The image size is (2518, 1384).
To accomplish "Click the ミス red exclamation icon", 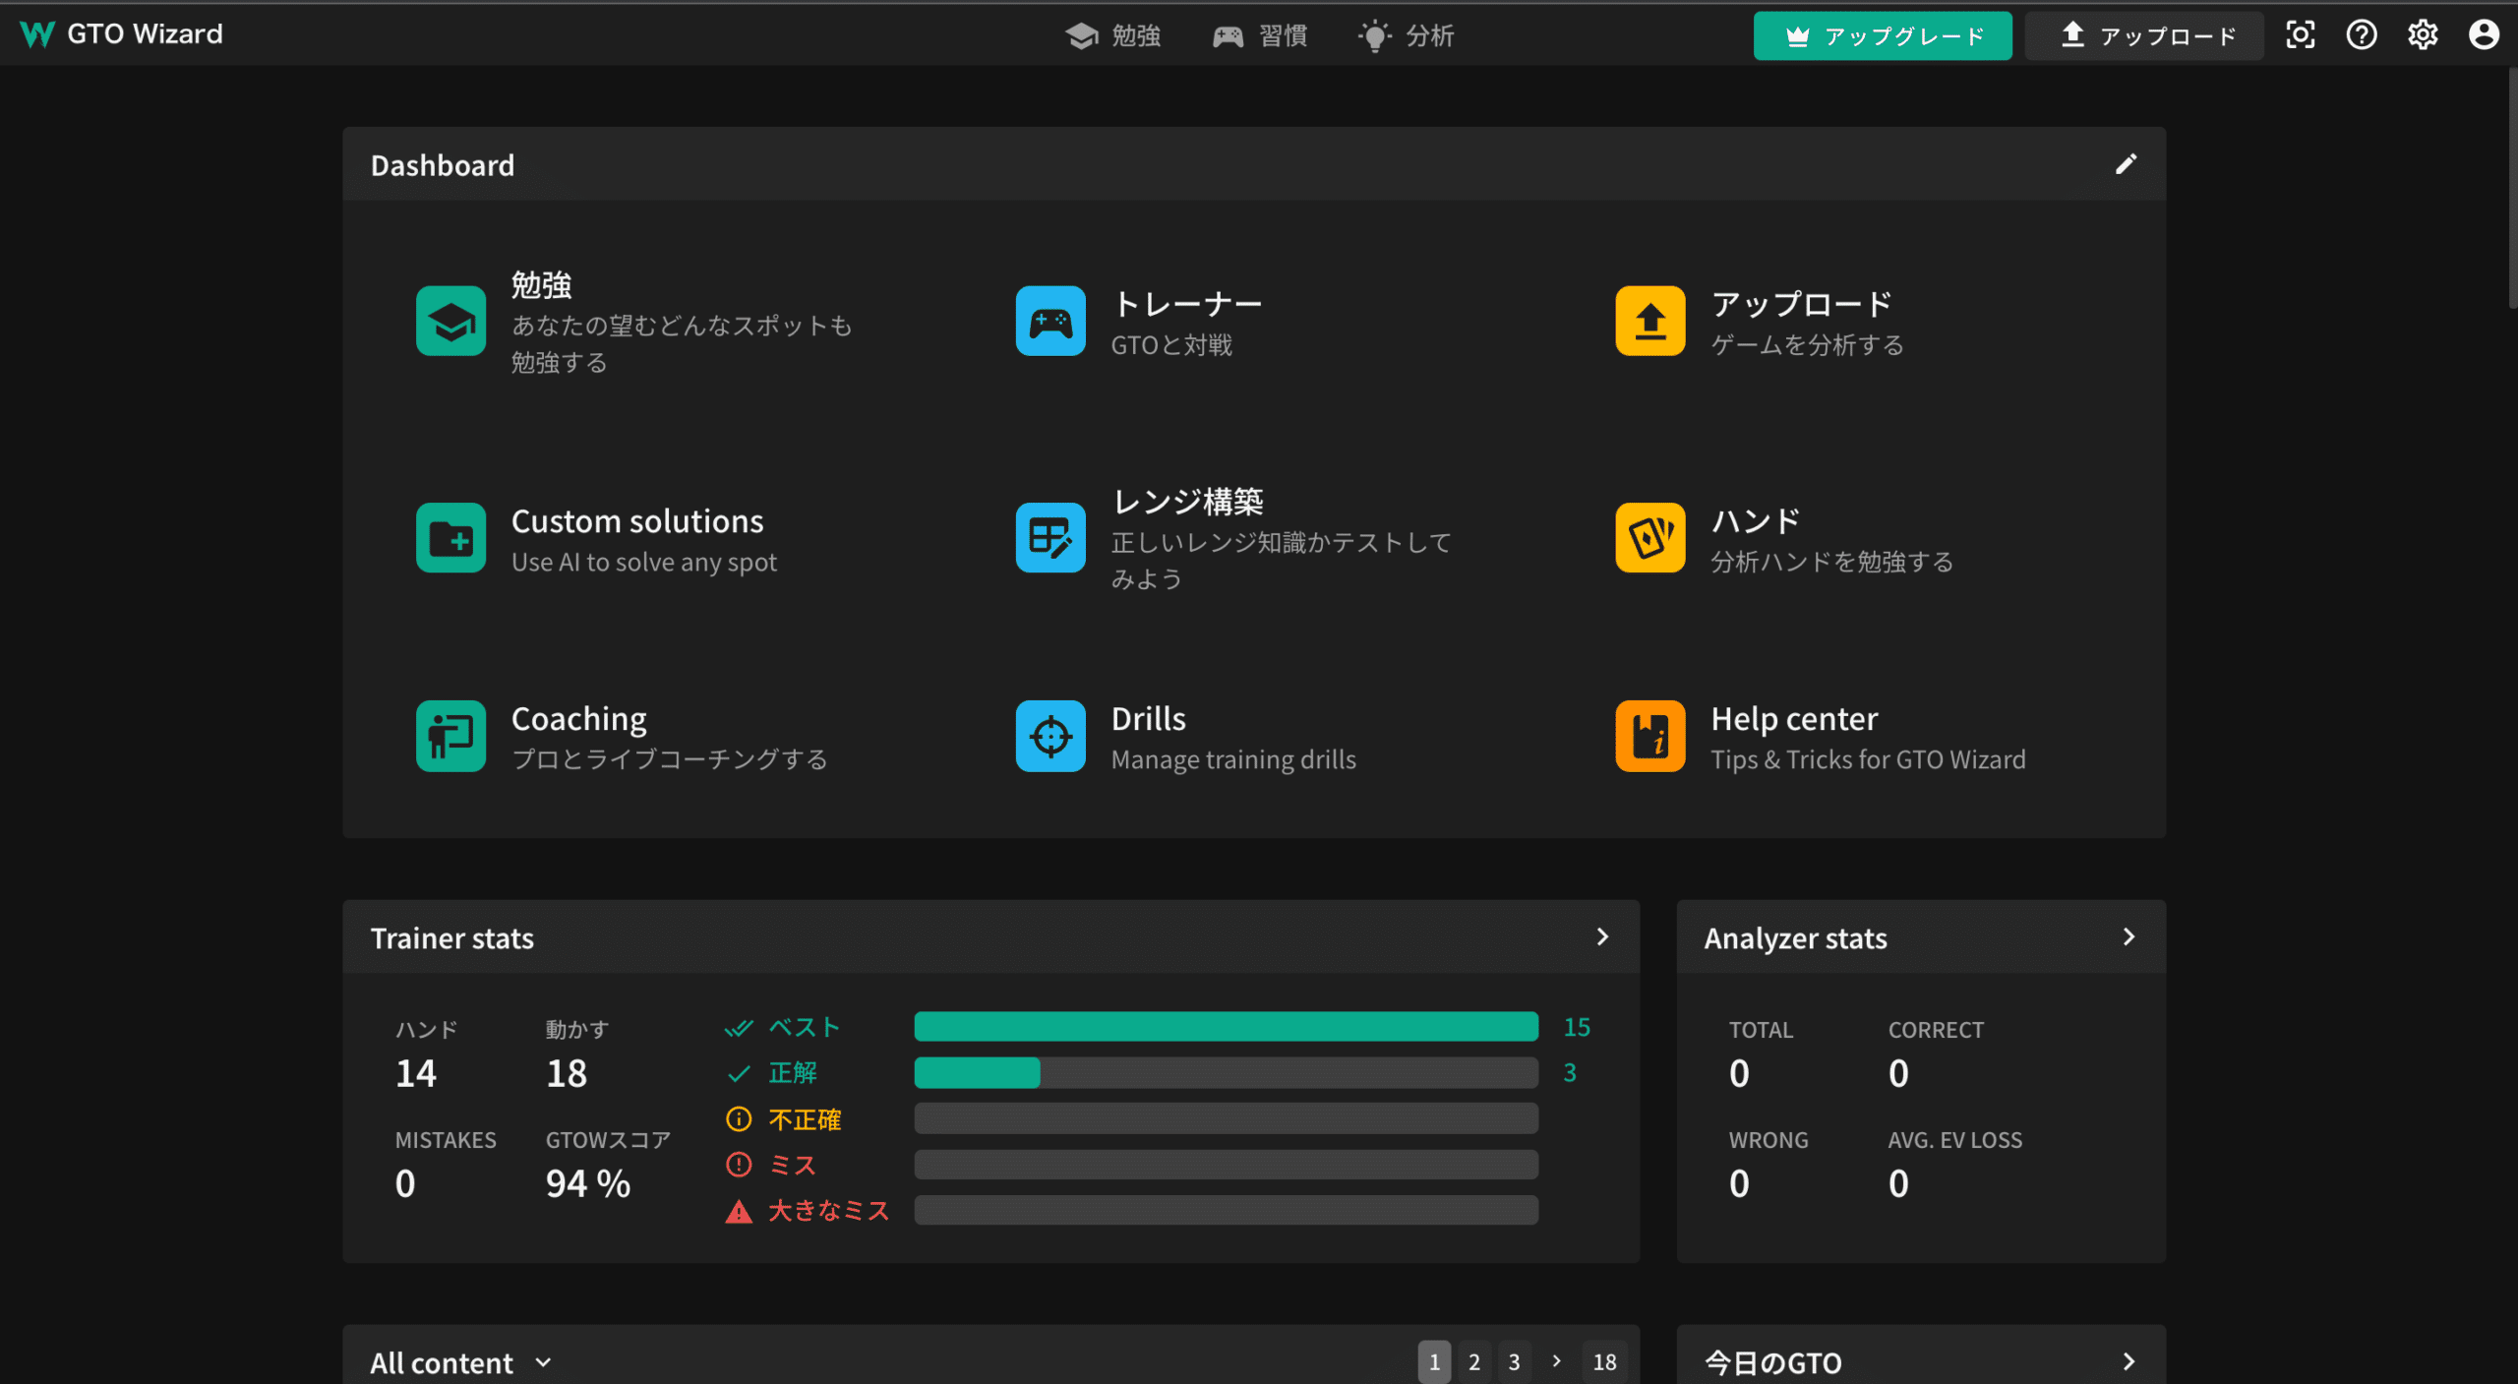I will [739, 1165].
